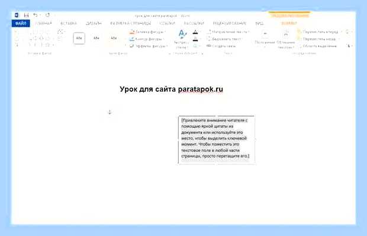Click the Переместить назад button
Screen dimensions: 367x236
[317, 39]
